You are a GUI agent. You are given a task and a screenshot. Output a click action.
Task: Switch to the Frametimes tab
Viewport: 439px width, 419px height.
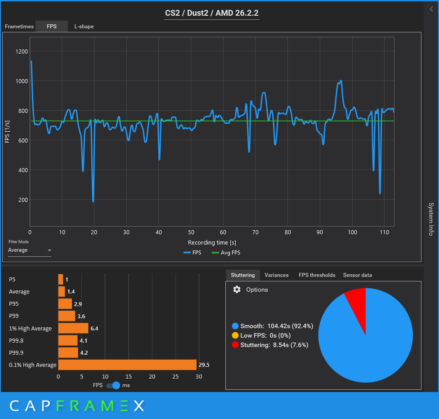(19, 27)
